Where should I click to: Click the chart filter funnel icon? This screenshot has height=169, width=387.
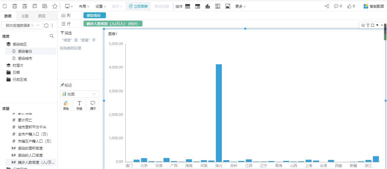tap(368, 26)
